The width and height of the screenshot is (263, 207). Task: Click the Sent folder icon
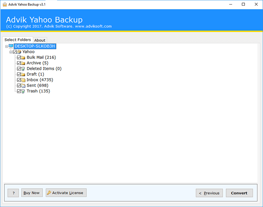[x=23, y=86]
